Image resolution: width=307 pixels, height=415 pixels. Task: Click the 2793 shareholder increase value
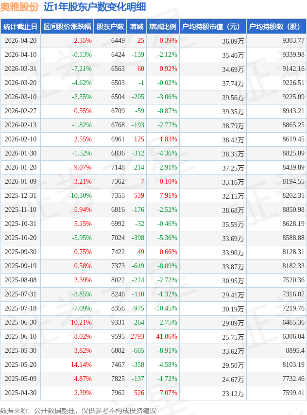137,336
